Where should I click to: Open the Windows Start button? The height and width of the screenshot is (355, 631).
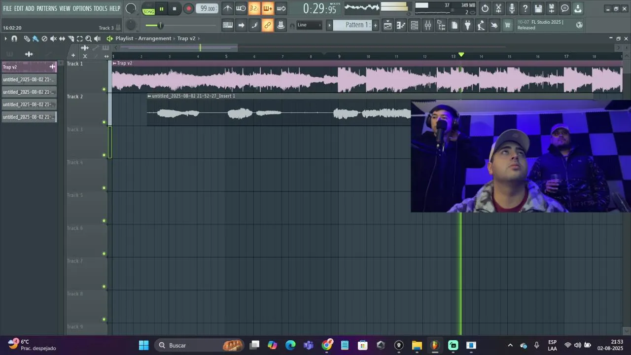click(143, 345)
